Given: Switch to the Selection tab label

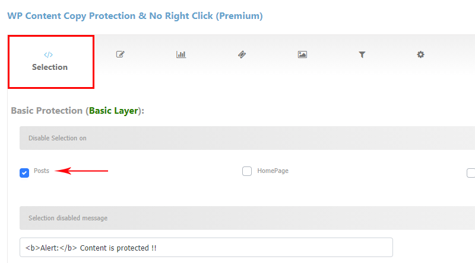Looking at the screenshot, I should coord(50,67).
